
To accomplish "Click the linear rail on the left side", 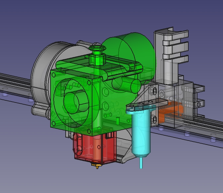I will pos(15,83).
